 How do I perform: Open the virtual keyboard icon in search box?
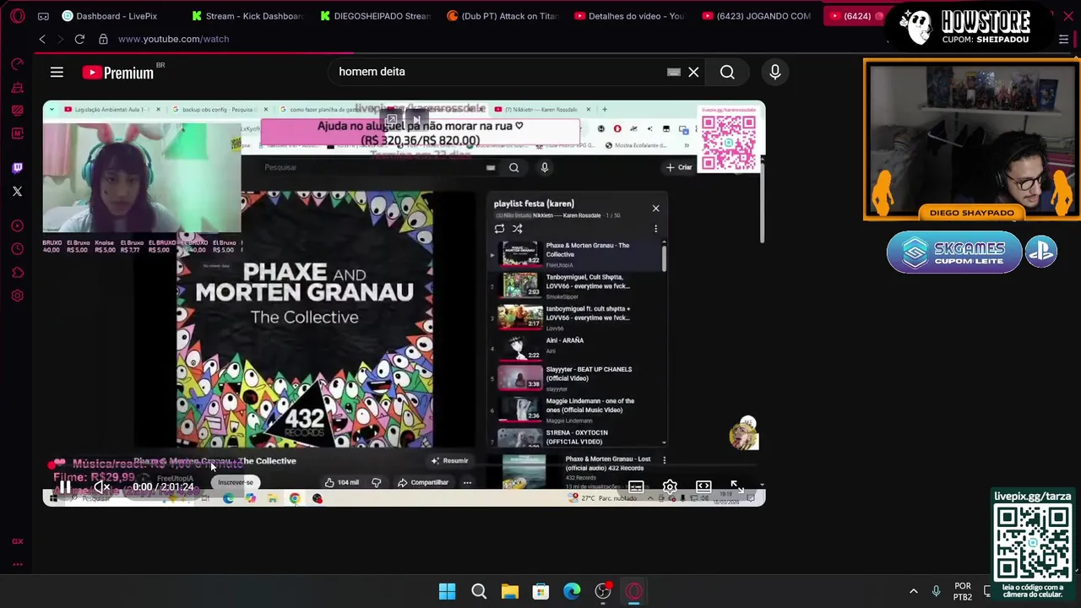click(x=673, y=73)
